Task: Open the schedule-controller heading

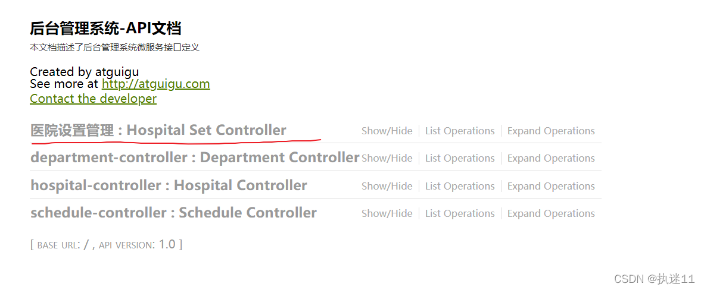Action: click(x=173, y=213)
